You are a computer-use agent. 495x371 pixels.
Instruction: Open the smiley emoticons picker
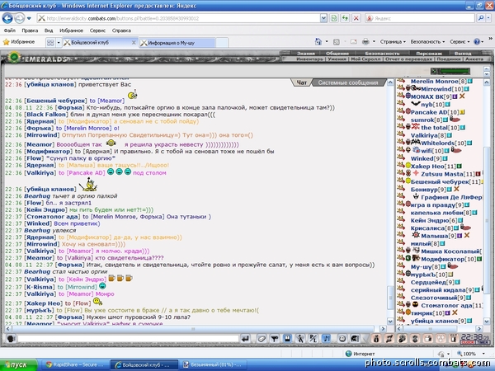[342, 339]
